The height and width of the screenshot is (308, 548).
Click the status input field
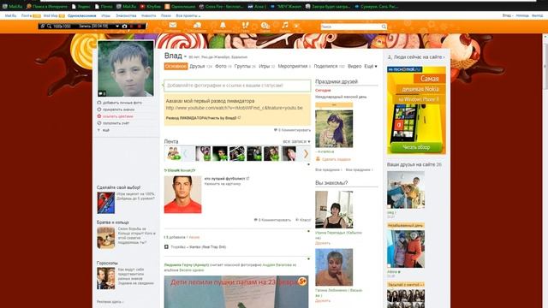point(237,86)
